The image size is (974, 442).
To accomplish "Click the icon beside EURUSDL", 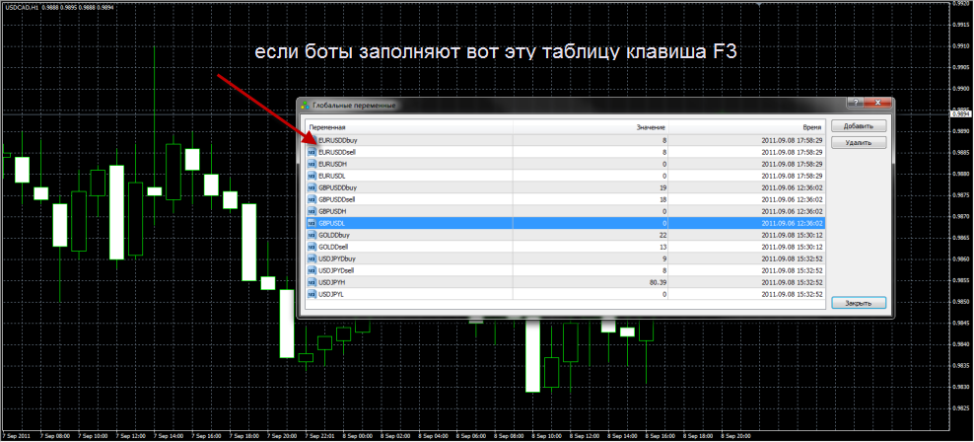I will [312, 176].
